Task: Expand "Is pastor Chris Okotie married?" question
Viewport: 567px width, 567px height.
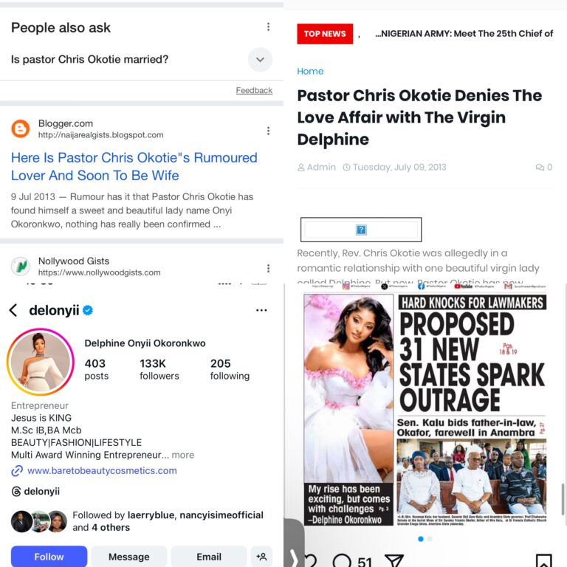Action: tap(260, 59)
